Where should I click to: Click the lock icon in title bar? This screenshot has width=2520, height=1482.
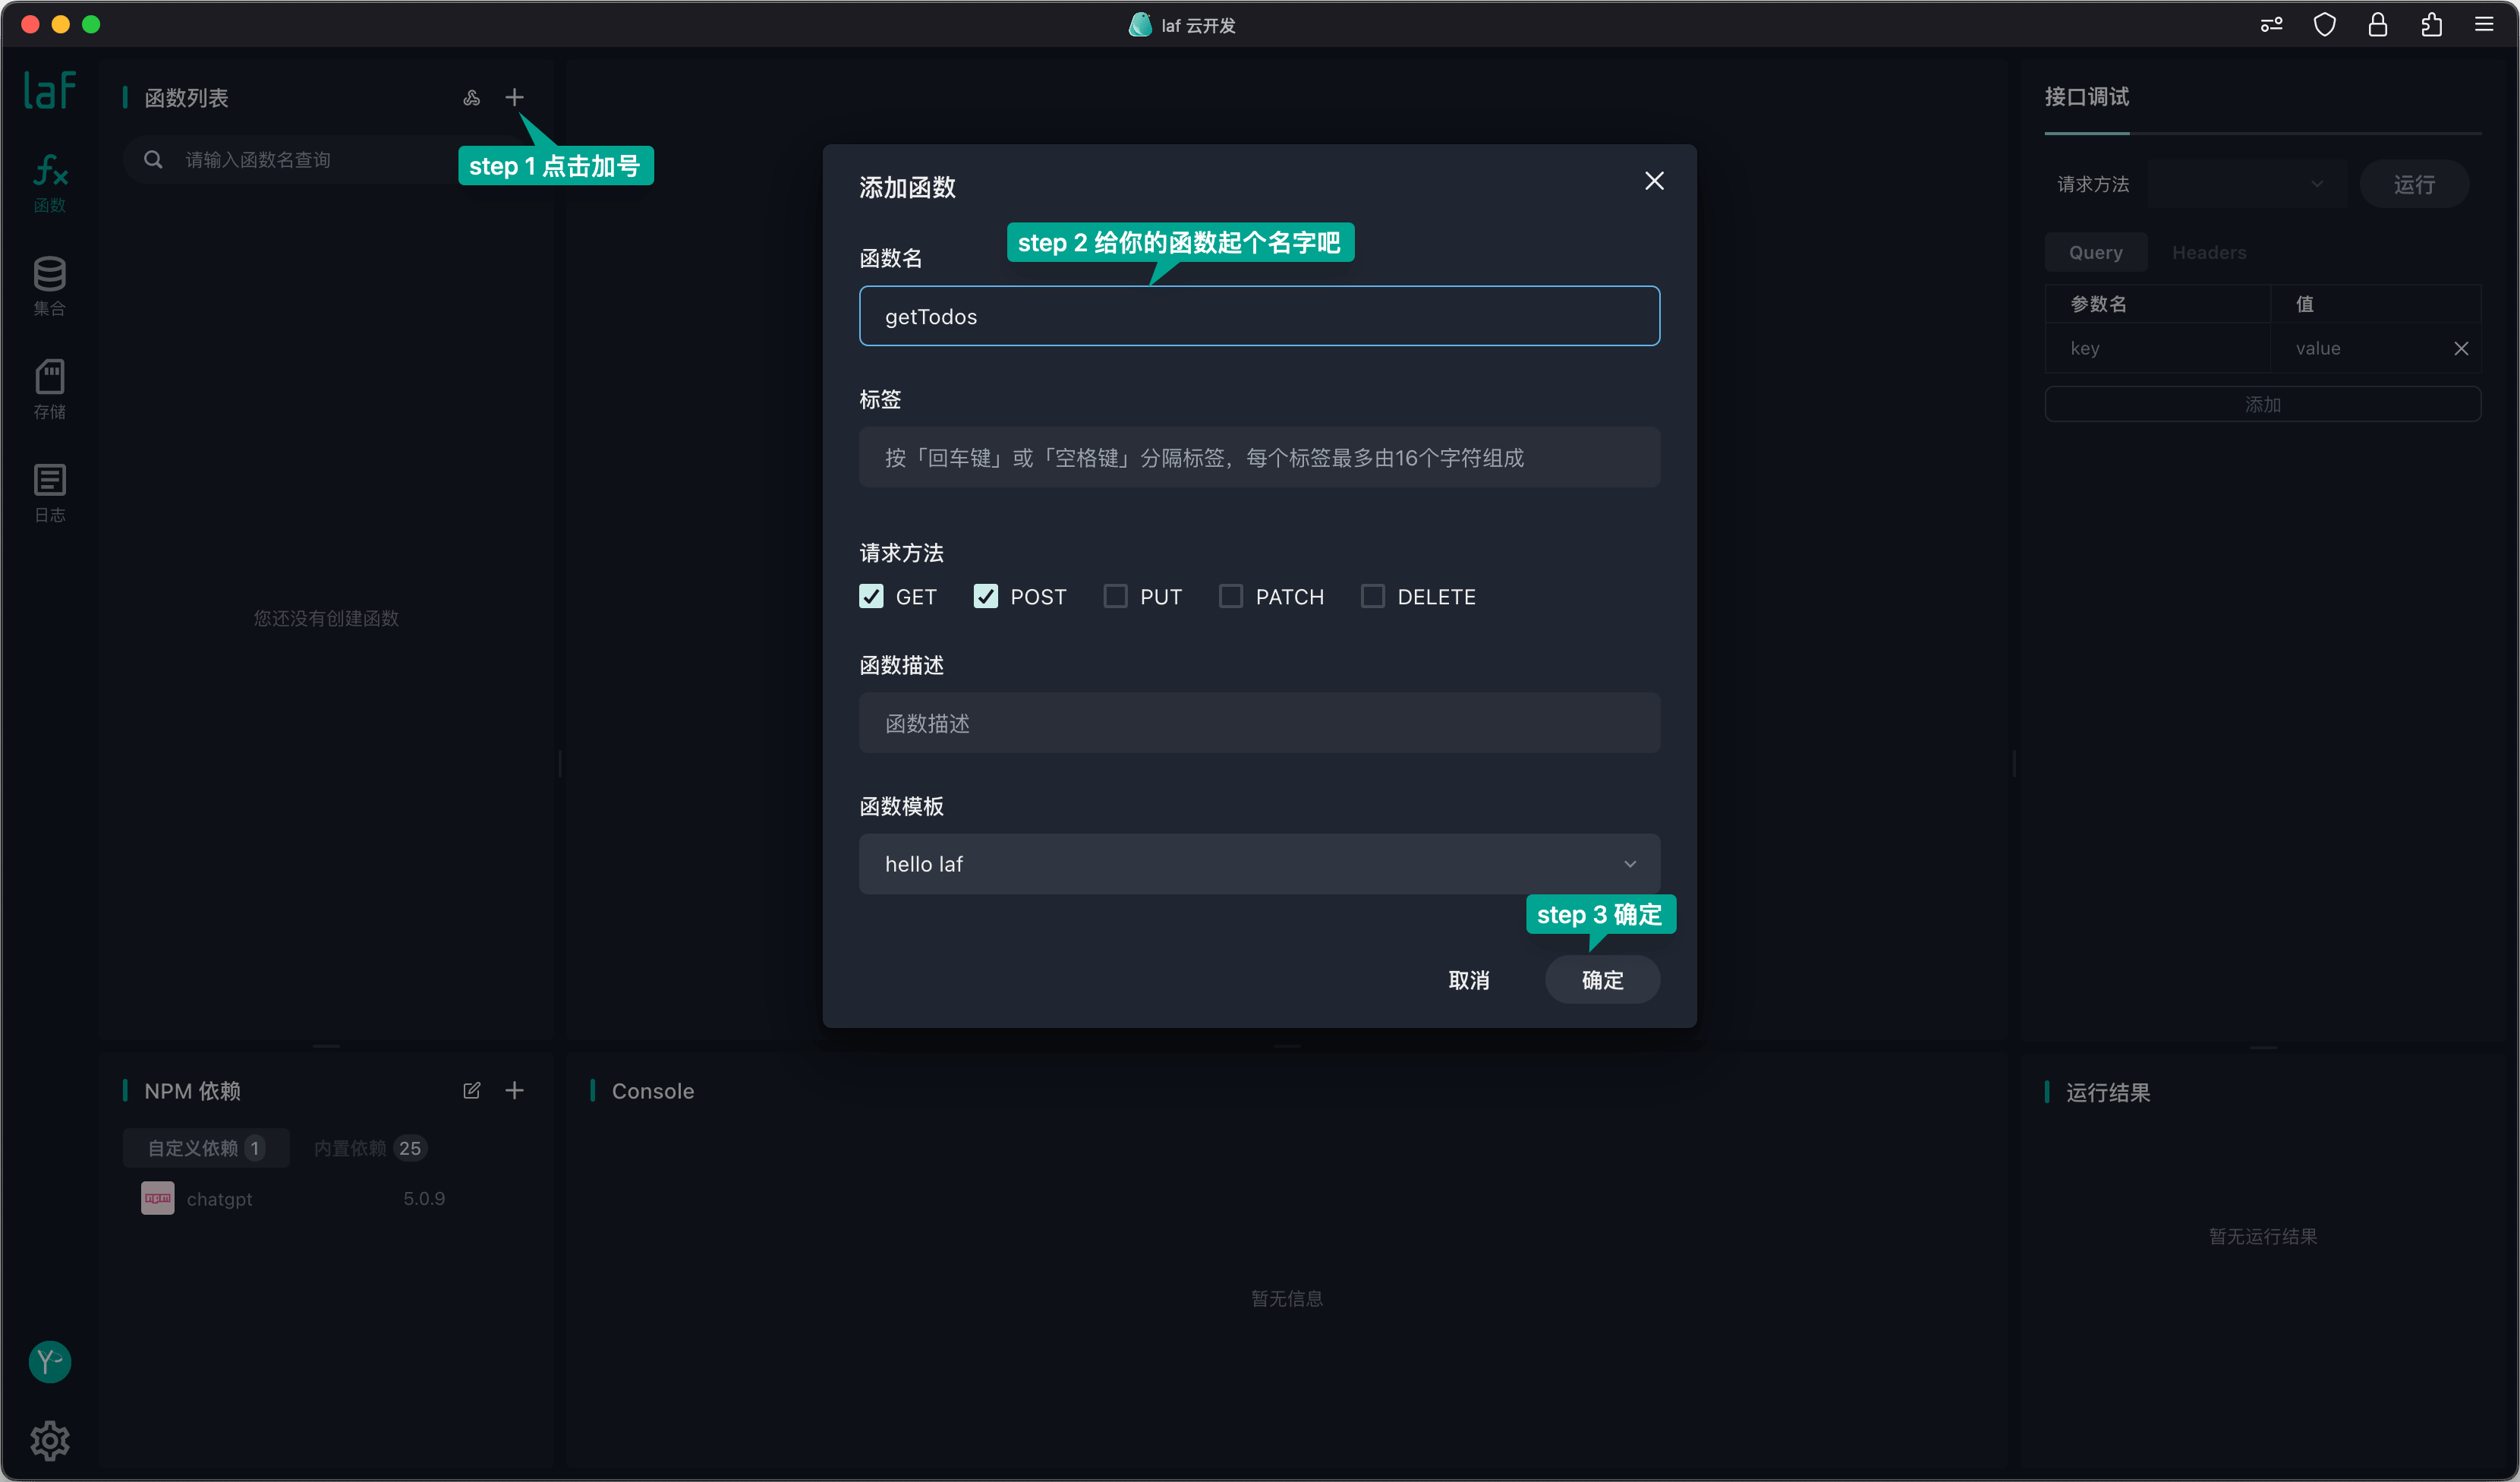coord(2377,24)
